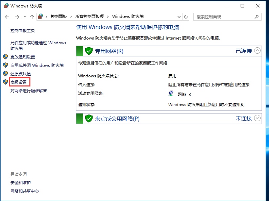Screen dimensions: 269x201
Task: Click the 已连接 status text
Action: (x=244, y=51)
